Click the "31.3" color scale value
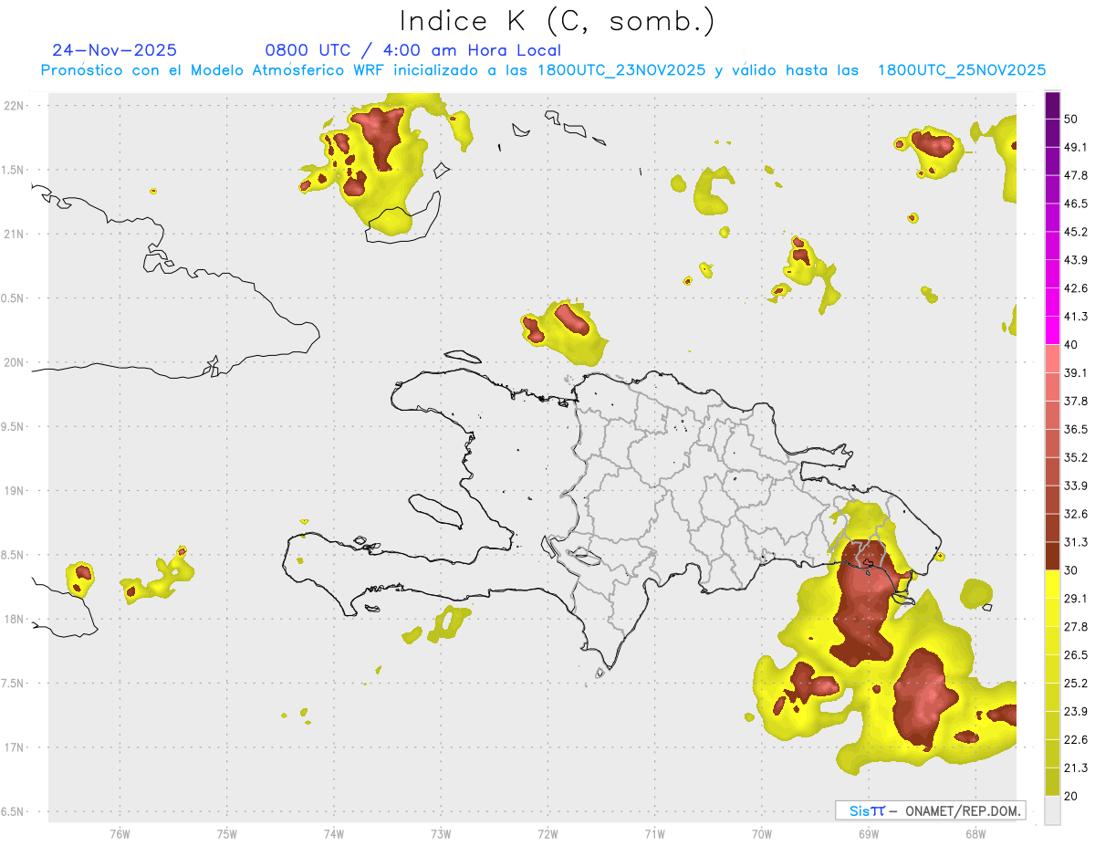 pos(1076,542)
